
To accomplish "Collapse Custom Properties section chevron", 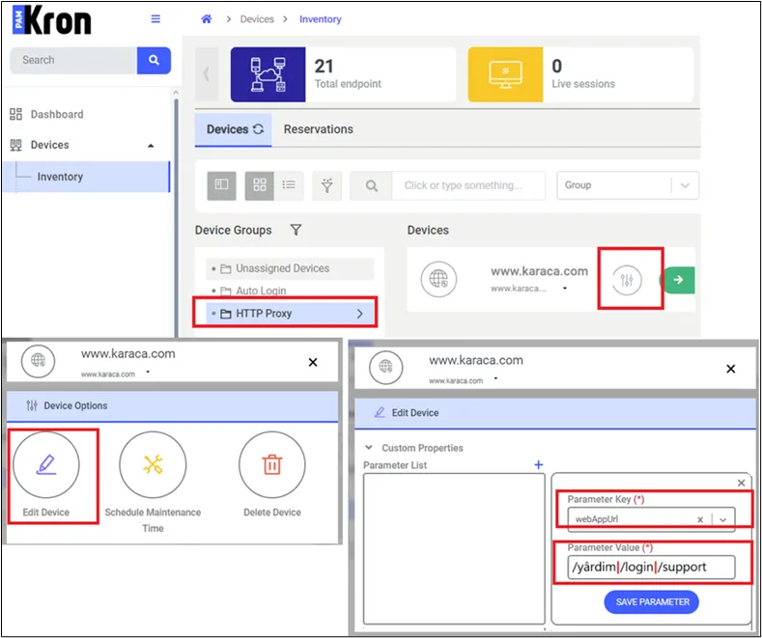I will (x=369, y=447).
